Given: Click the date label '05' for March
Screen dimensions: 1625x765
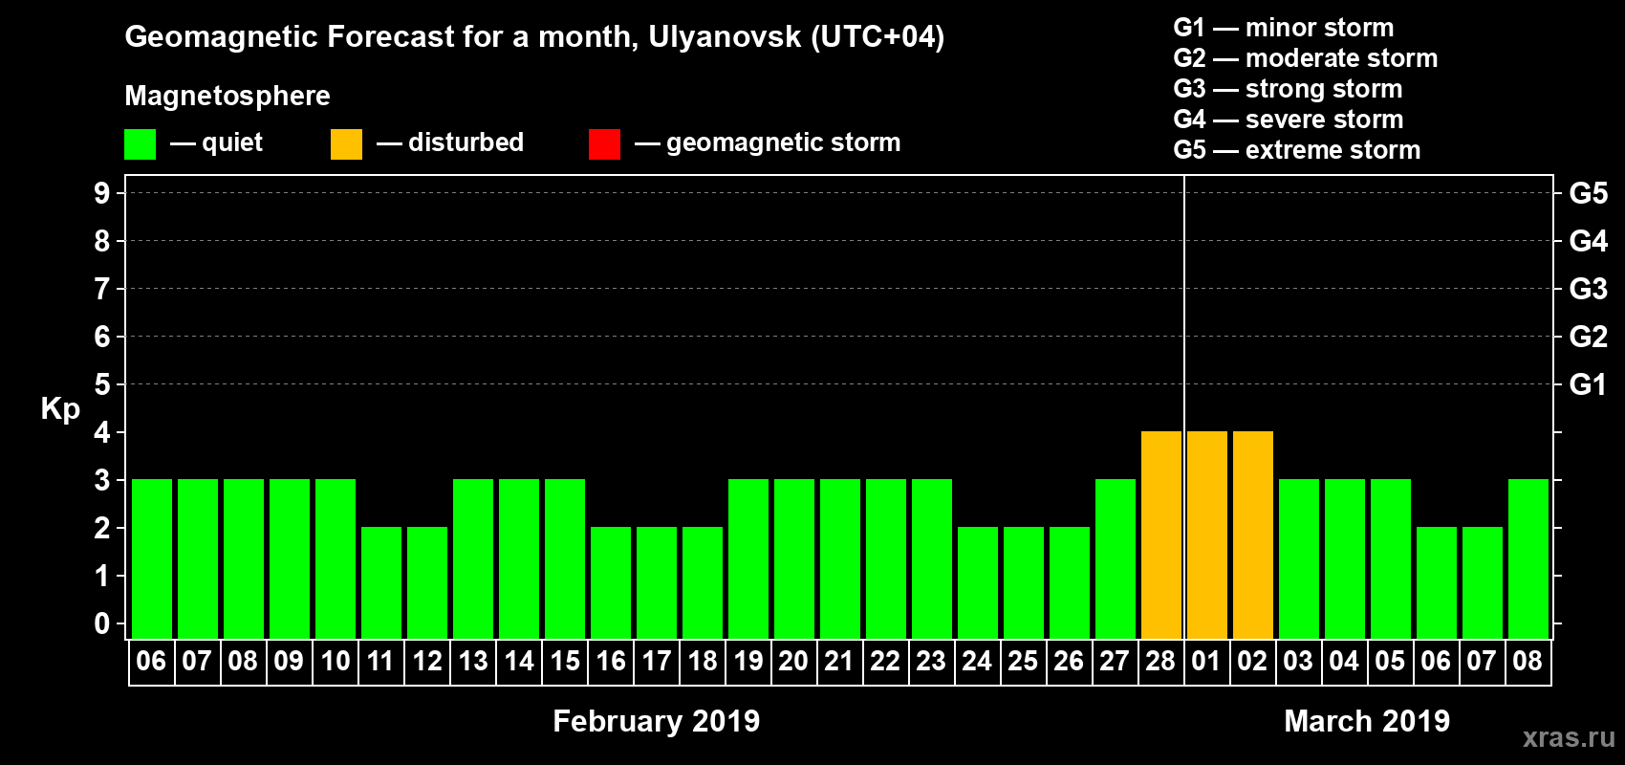Looking at the screenshot, I should pyautogui.click(x=1390, y=661).
